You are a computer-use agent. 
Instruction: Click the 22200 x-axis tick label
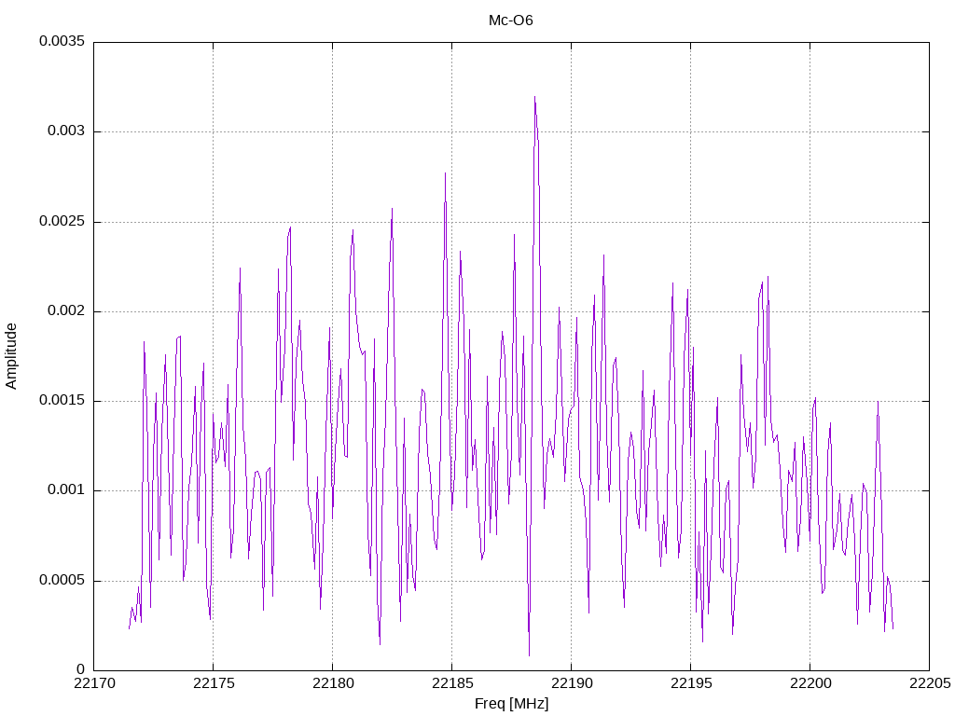pyautogui.click(x=810, y=683)
